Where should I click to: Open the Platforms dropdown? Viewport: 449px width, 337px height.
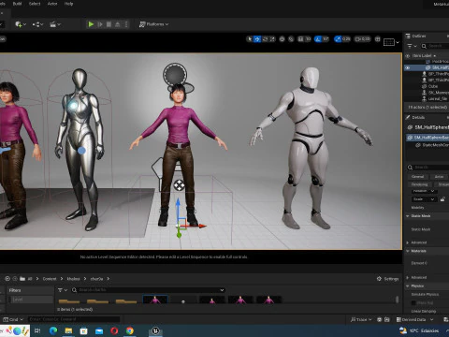click(153, 24)
